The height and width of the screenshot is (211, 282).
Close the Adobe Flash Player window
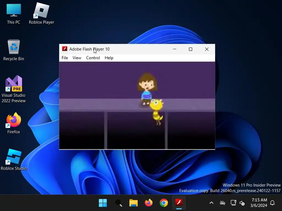207,49
